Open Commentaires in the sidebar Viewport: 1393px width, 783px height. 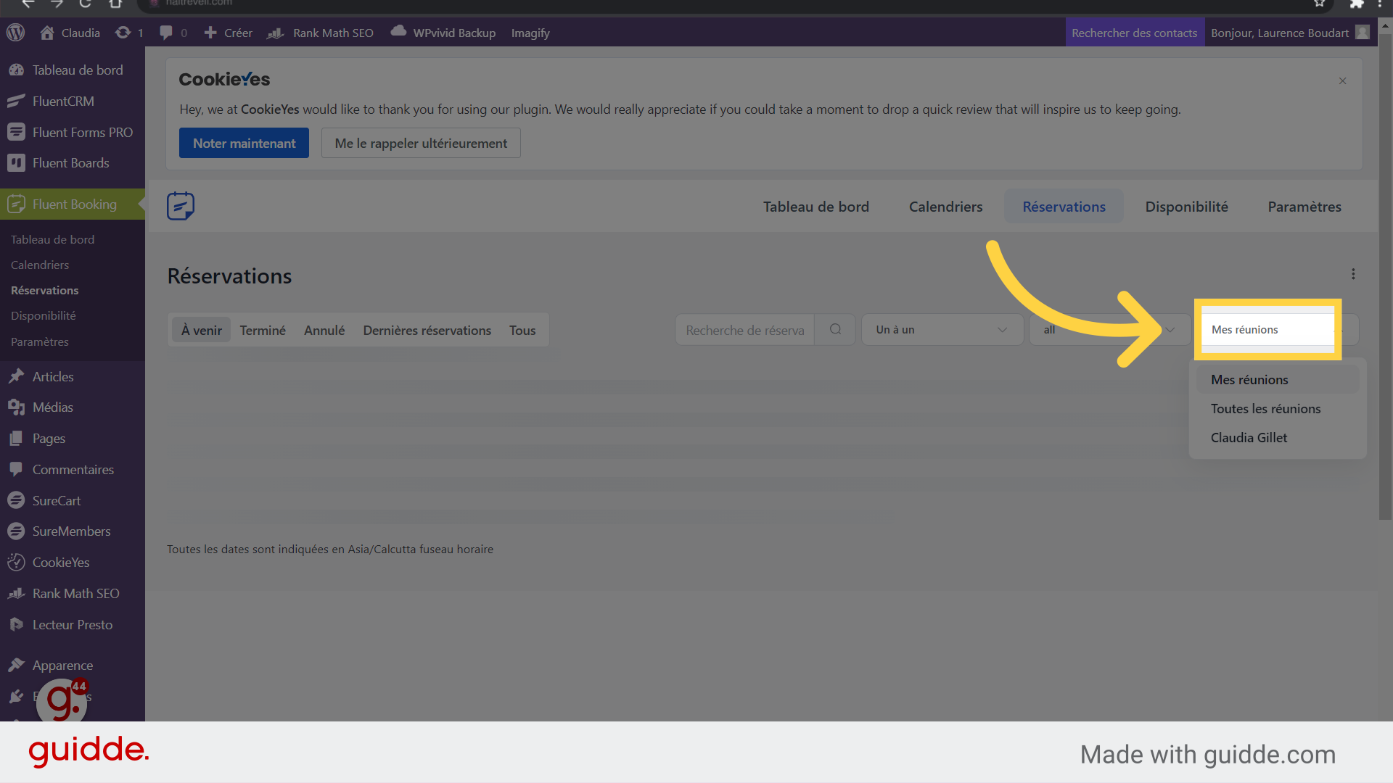73,470
